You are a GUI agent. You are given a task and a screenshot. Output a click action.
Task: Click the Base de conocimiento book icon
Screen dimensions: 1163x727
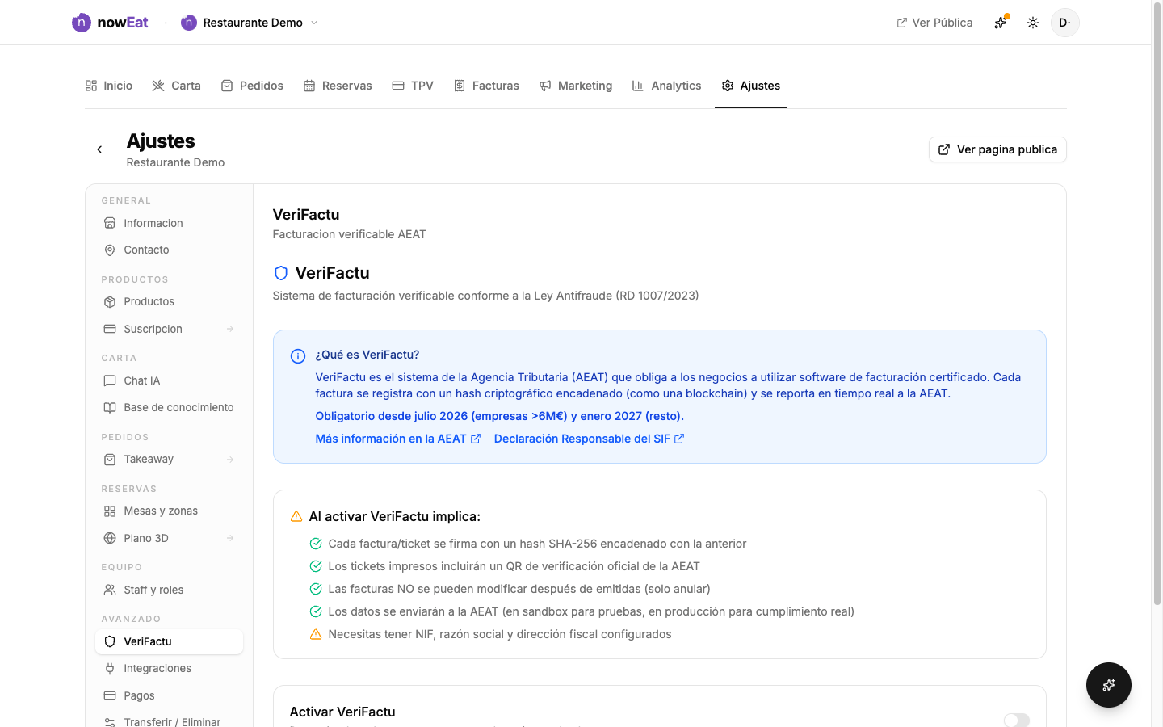pos(110,408)
